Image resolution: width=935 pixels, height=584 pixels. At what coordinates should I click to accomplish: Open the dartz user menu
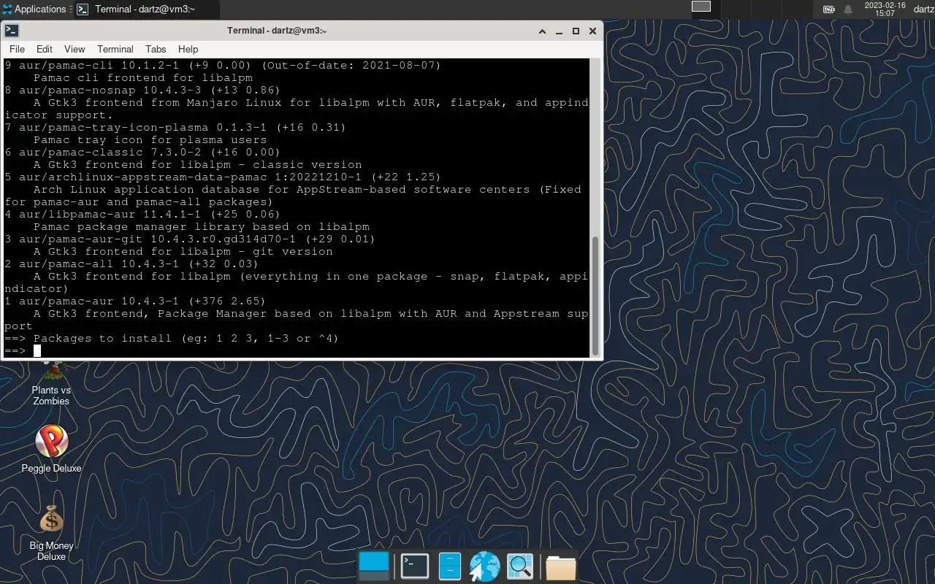(x=923, y=9)
